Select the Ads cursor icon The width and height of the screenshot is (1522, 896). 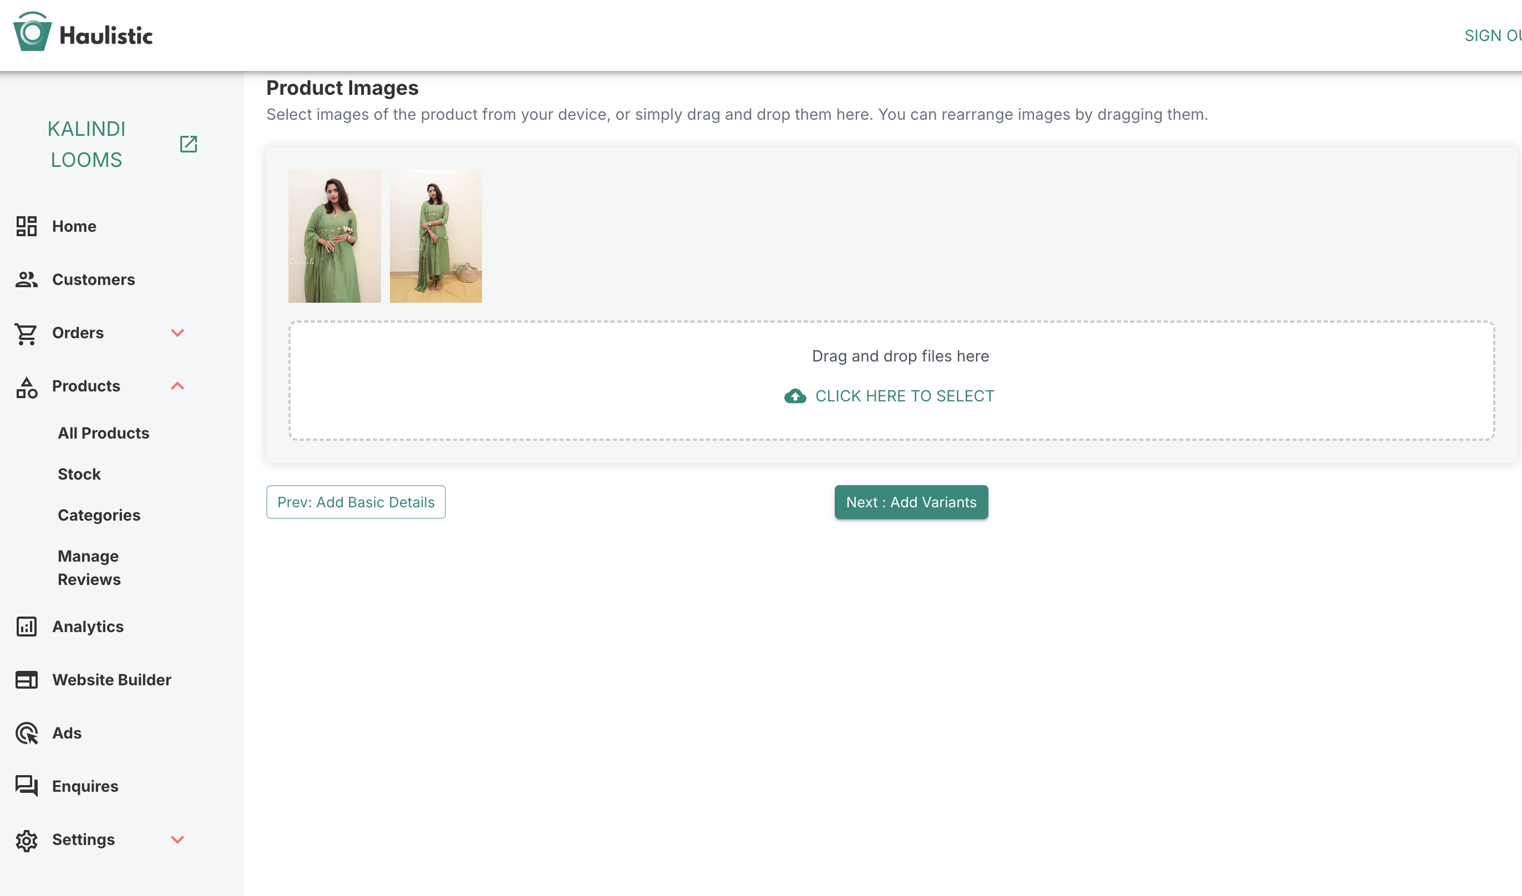tap(27, 733)
